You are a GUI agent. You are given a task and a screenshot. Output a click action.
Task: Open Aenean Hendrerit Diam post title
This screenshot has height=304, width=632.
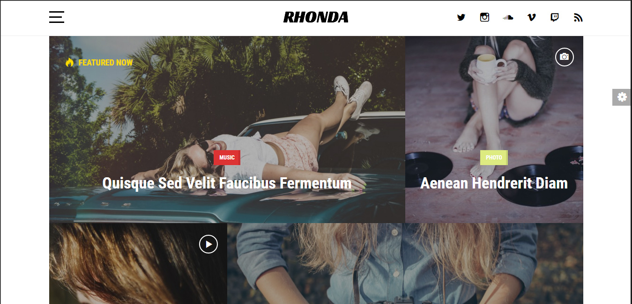pos(494,183)
